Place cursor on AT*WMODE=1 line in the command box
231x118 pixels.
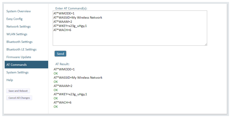64,13
